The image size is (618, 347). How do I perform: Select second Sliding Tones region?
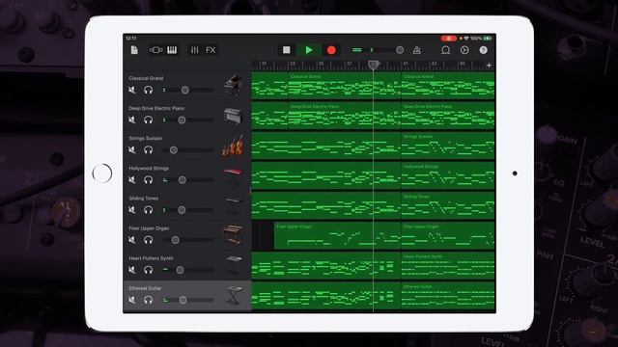tap(448, 205)
